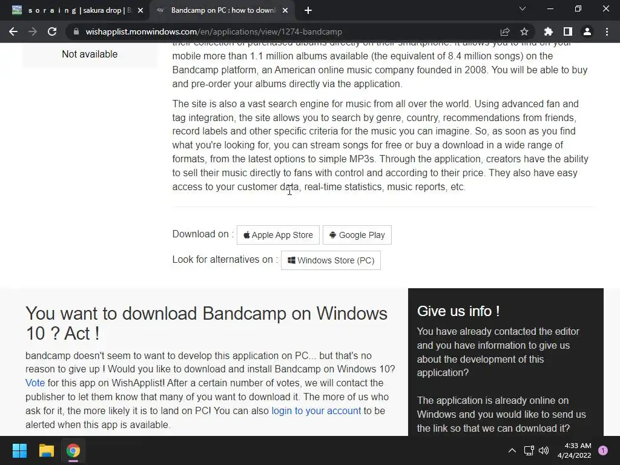Open the Google Play download button
Image resolution: width=620 pixels, height=465 pixels.
(357, 235)
